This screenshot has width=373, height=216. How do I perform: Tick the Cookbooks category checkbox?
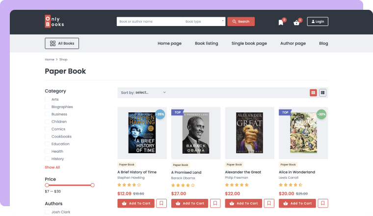tap(47, 136)
